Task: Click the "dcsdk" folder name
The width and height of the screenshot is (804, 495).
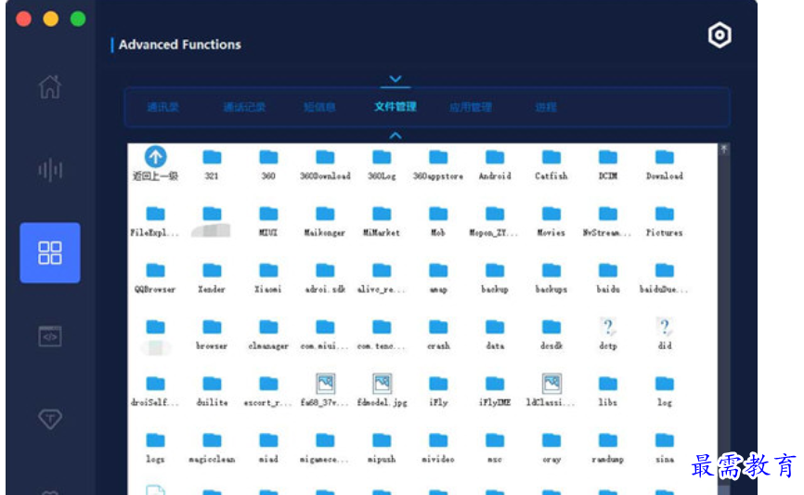Action: (x=551, y=345)
